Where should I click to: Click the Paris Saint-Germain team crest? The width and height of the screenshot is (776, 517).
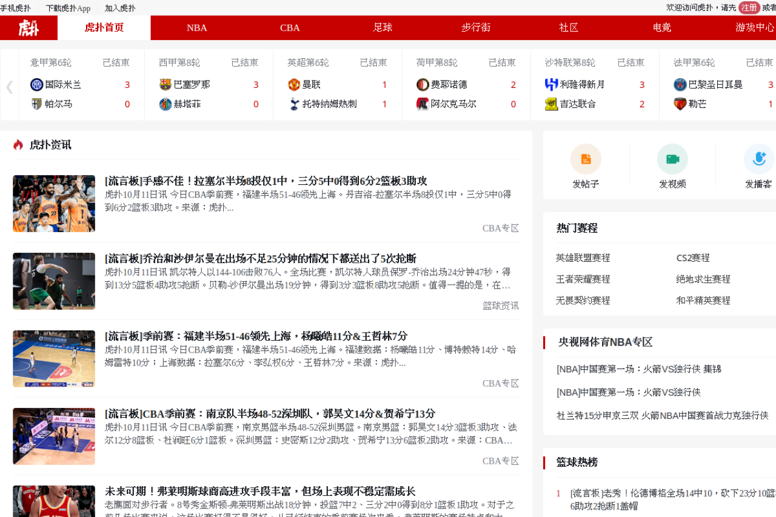pyautogui.click(x=680, y=84)
